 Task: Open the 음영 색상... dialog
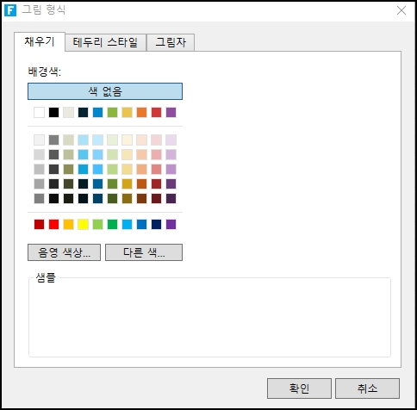point(64,252)
